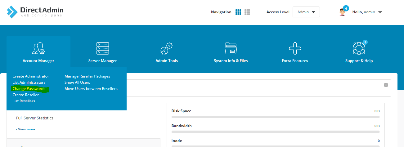Open System Info & Files folder icon
Viewport: 404px width, 147px height.
231,49
